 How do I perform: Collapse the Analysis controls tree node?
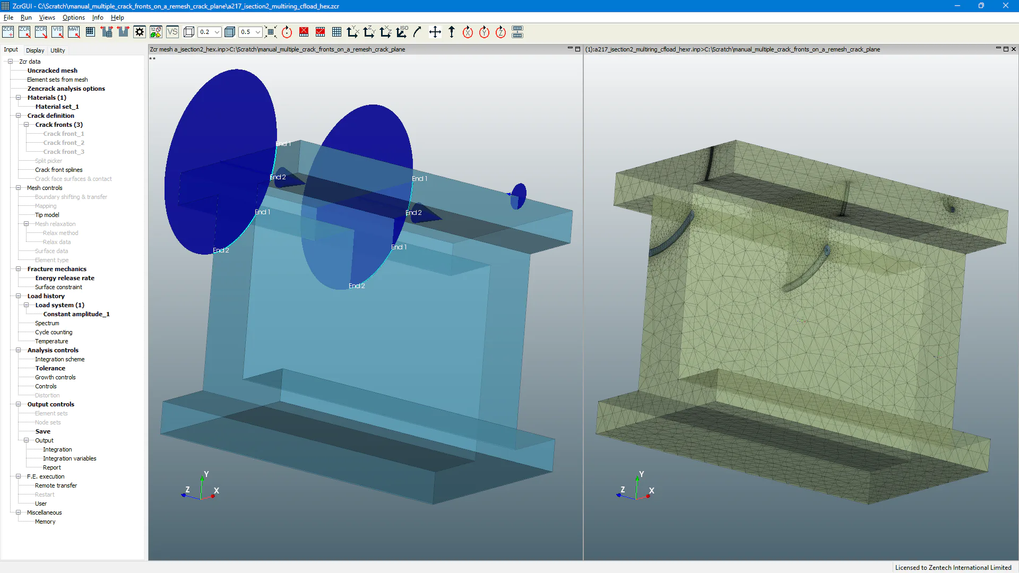tap(18, 350)
